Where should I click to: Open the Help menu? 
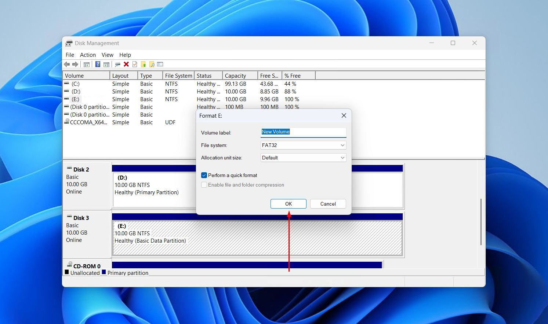tap(125, 55)
